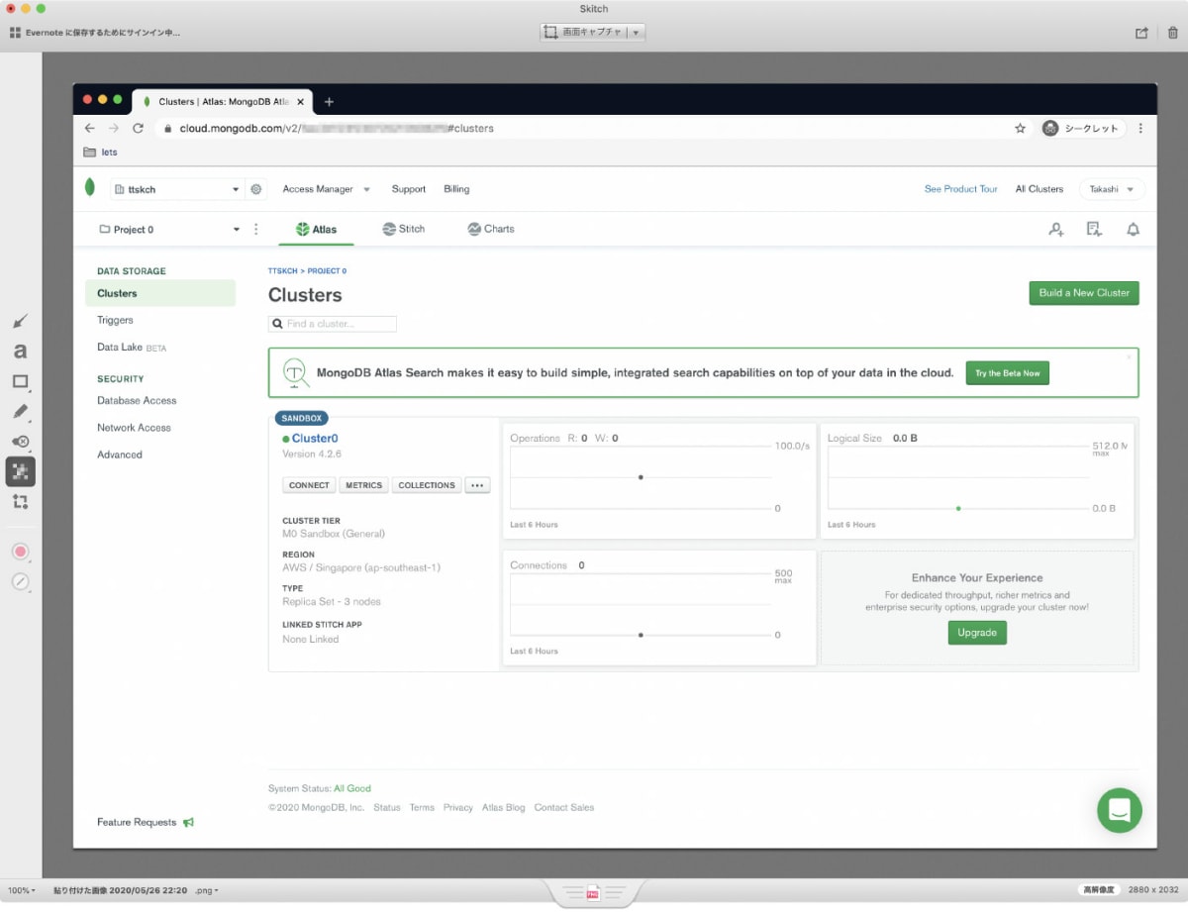Click the PNG drag-me file thumbnail
The width and height of the screenshot is (1188, 912).
(x=593, y=893)
